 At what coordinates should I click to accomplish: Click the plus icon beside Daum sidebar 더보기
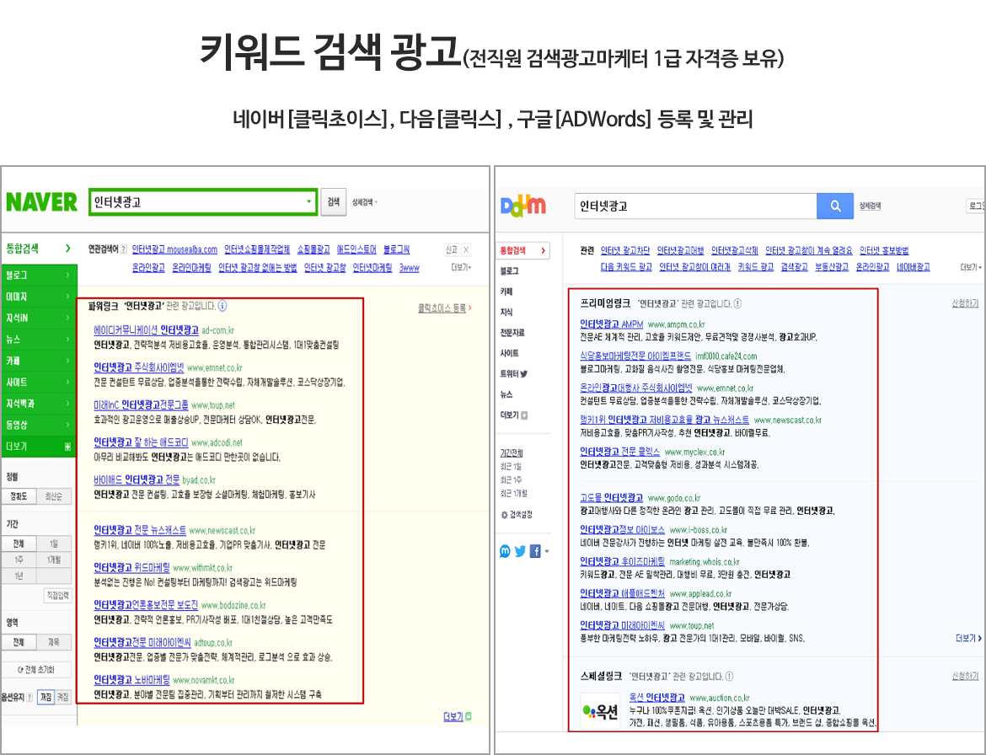(x=524, y=415)
